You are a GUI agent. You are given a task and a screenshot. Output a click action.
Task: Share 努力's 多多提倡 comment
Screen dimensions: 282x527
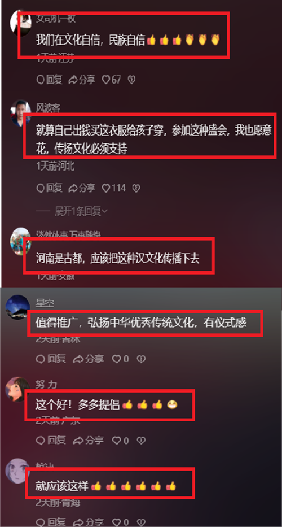(x=89, y=440)
